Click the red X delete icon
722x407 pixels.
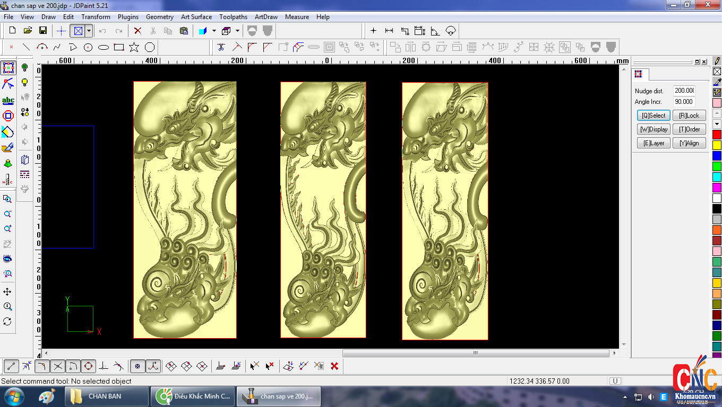[137, 31]
